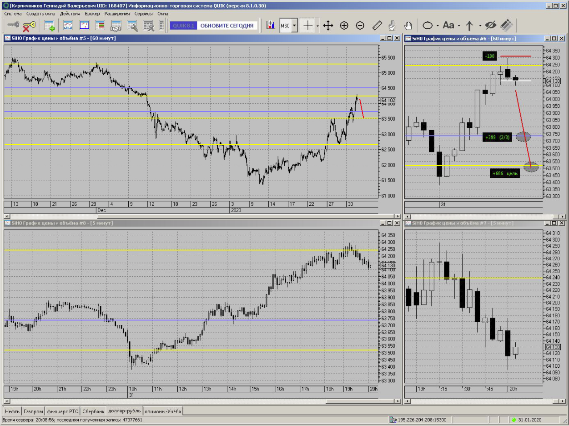Expand the arrow tool dropdown arrow
The width and height of the screenshot is (569, 426).
click(x=479, y=25)
